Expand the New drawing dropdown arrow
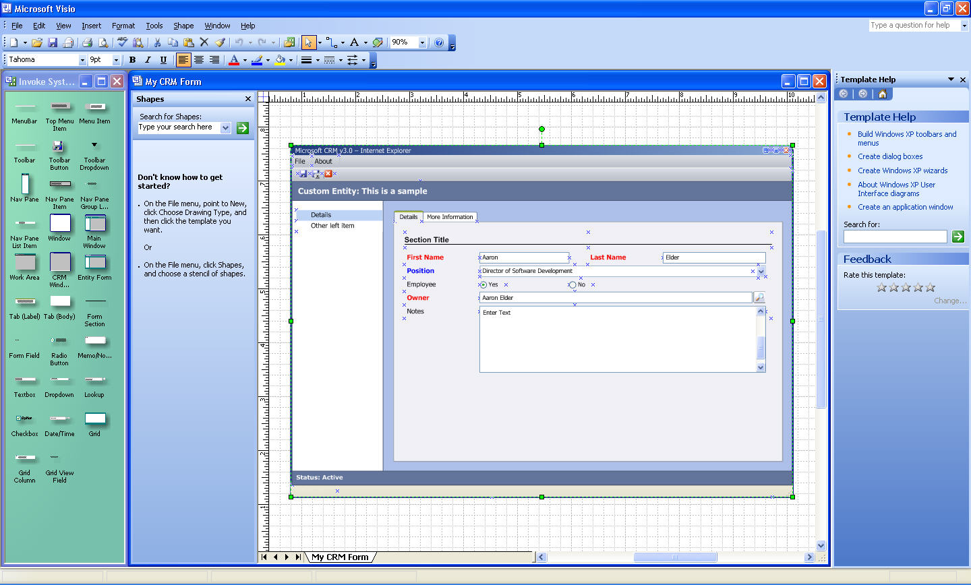971x585 pixels. coord(25,42)
